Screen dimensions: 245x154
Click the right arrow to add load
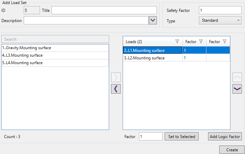pyautogui.click(x=116, y=77)
